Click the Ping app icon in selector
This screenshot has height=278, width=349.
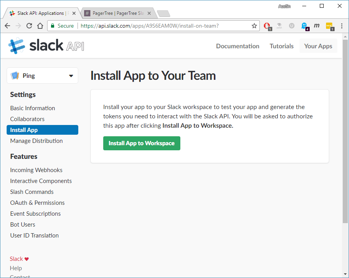click(15, 76)
